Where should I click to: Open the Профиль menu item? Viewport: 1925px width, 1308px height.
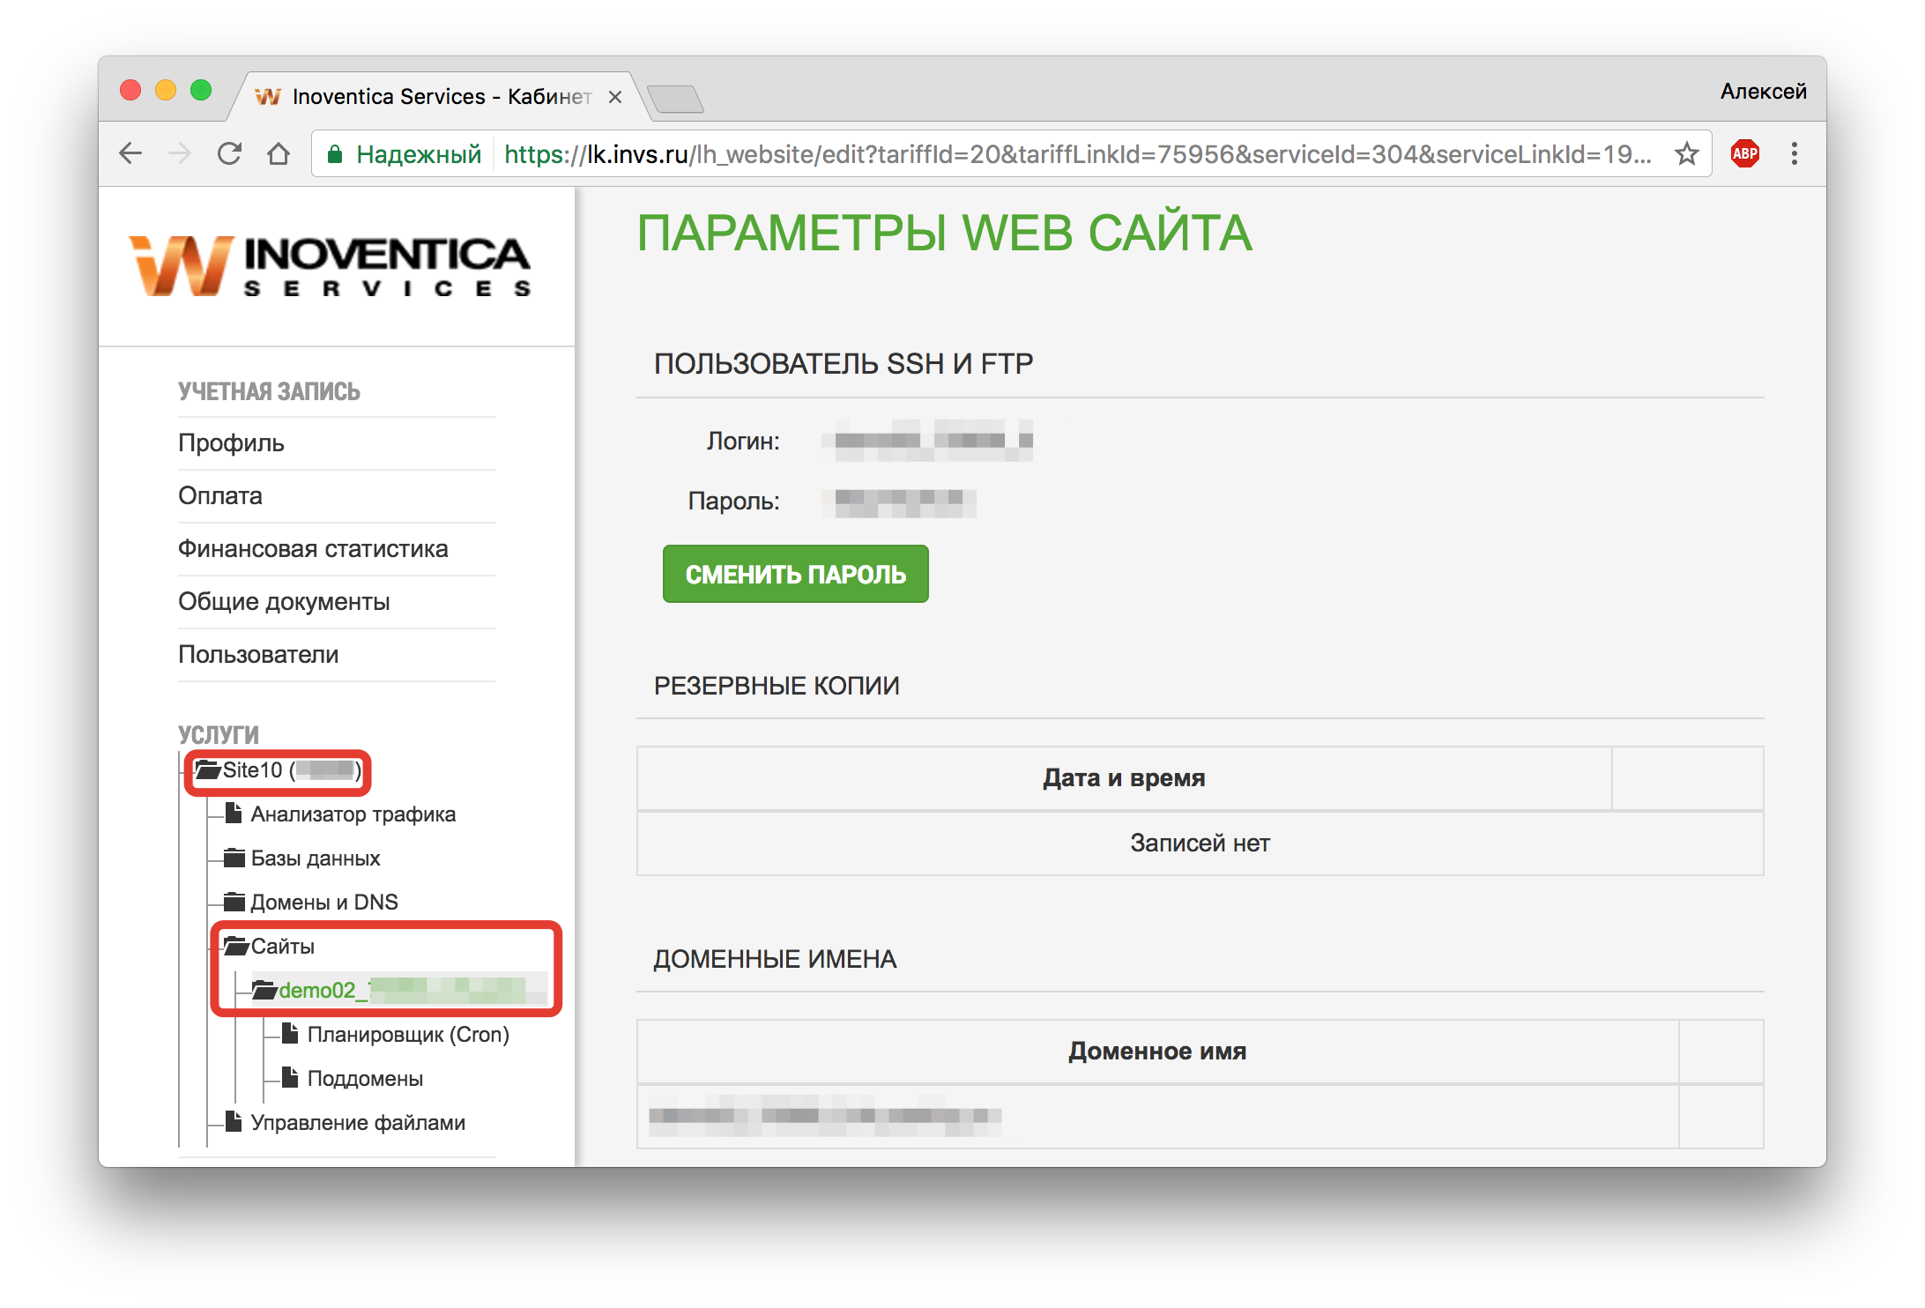[231, 442]
